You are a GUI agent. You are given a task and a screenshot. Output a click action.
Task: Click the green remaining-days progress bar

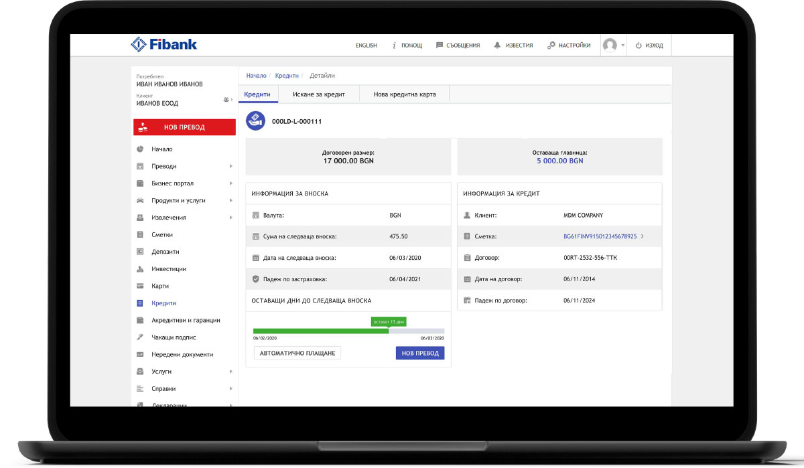click(320, 331)
